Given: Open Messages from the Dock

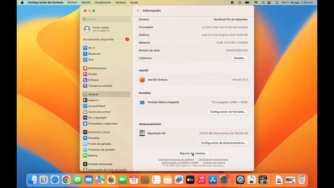Looking at the screenshot, I should [78, 180].
